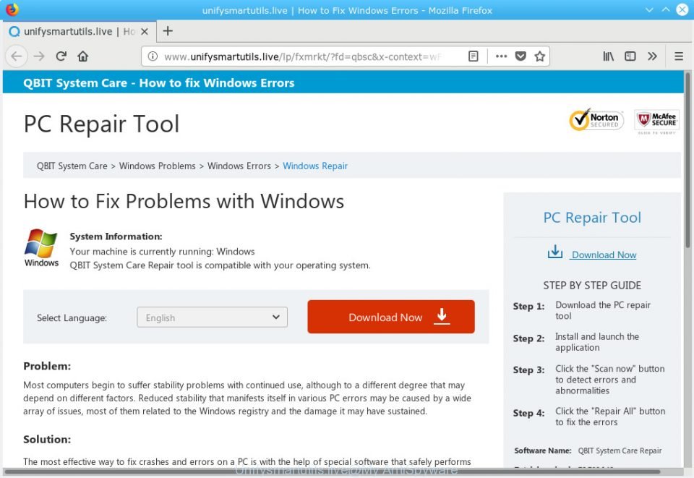Open sidebar Download Now link
This screenshot has width=694, height=478.
pos(603,255)
